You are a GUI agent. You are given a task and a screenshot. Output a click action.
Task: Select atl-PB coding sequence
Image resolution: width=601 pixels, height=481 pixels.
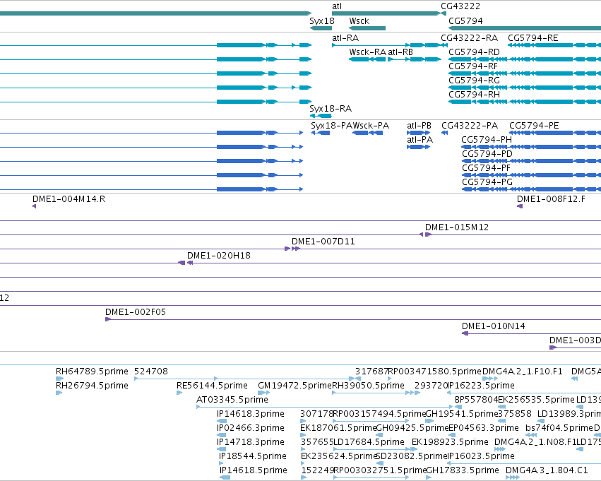[418, 133]
